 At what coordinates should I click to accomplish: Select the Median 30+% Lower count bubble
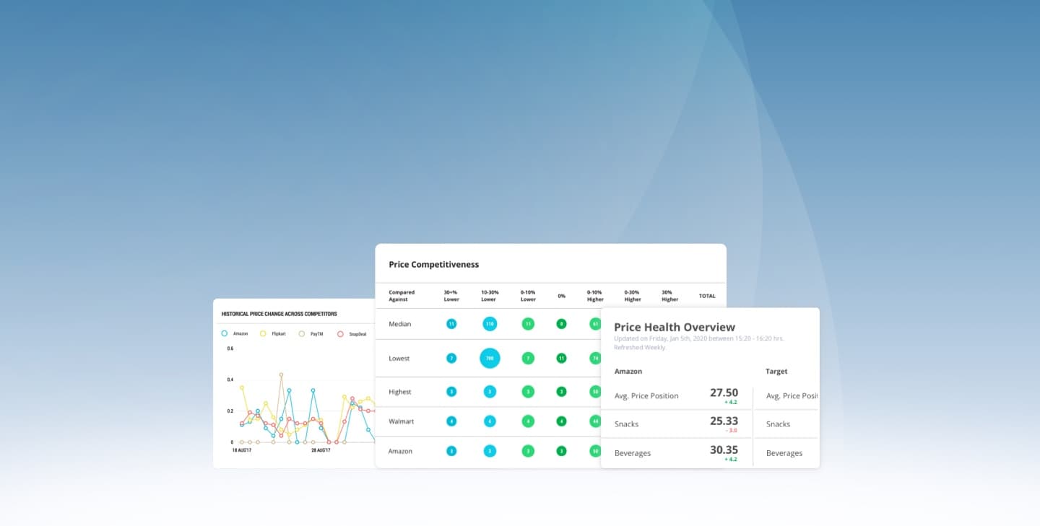pos(451,324)
